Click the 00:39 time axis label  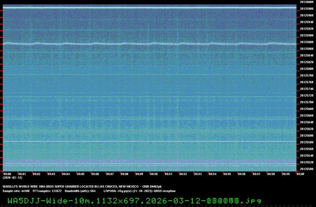coord(285,174)
